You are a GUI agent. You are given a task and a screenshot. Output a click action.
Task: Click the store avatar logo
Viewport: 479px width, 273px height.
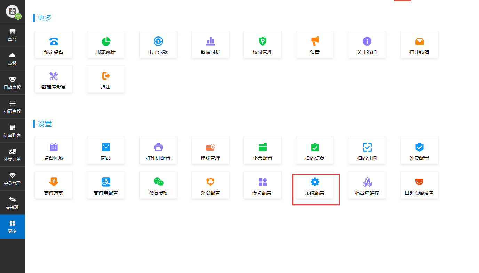point(13,11)
